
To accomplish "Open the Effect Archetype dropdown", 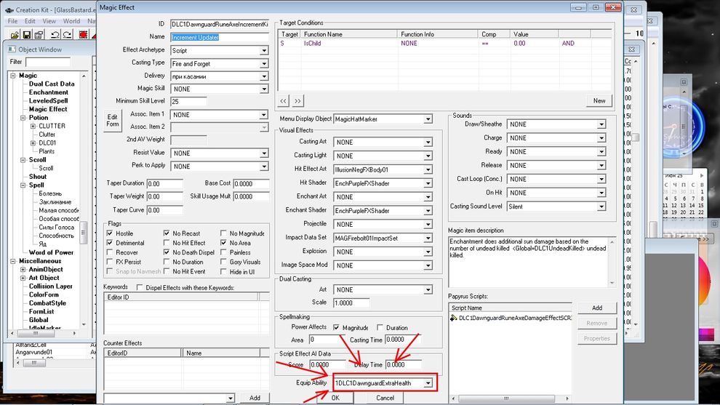I will click(264, 51).
